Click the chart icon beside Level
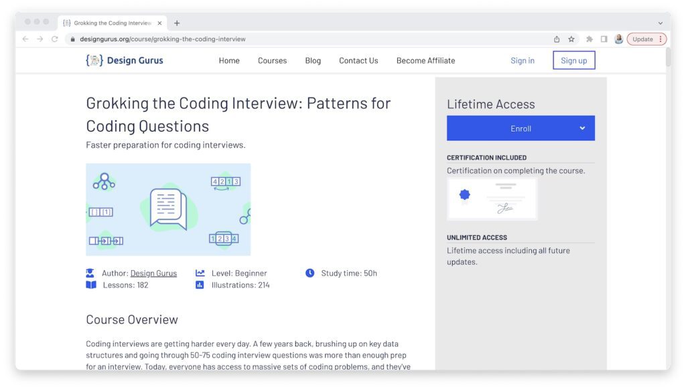 coord(200,273)
